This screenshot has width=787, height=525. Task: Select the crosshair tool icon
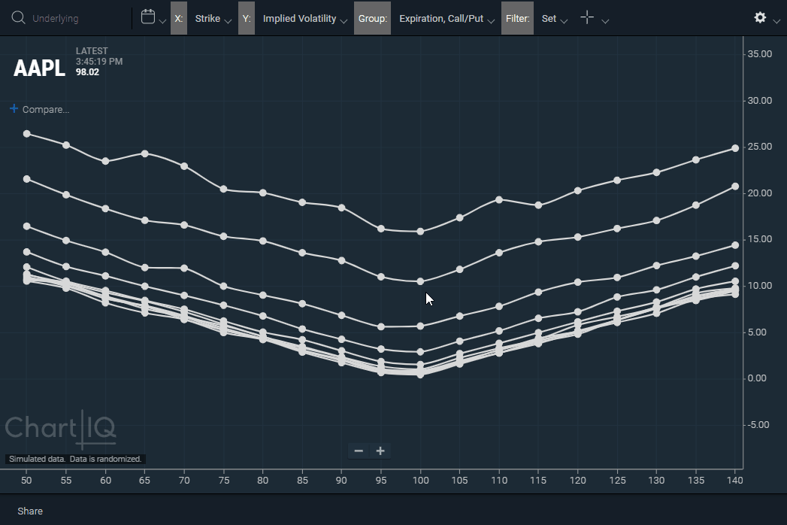click(587, 17)
